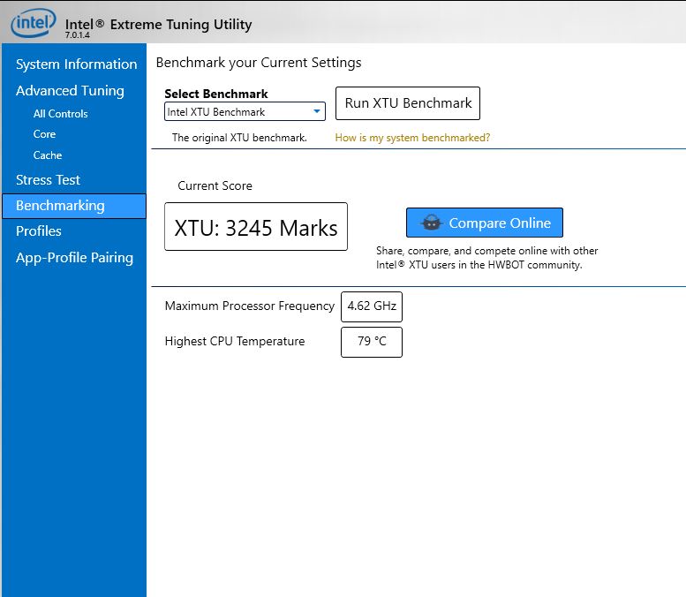Click 'The original XTU benchmark.' description text

[x=239, y=138]
